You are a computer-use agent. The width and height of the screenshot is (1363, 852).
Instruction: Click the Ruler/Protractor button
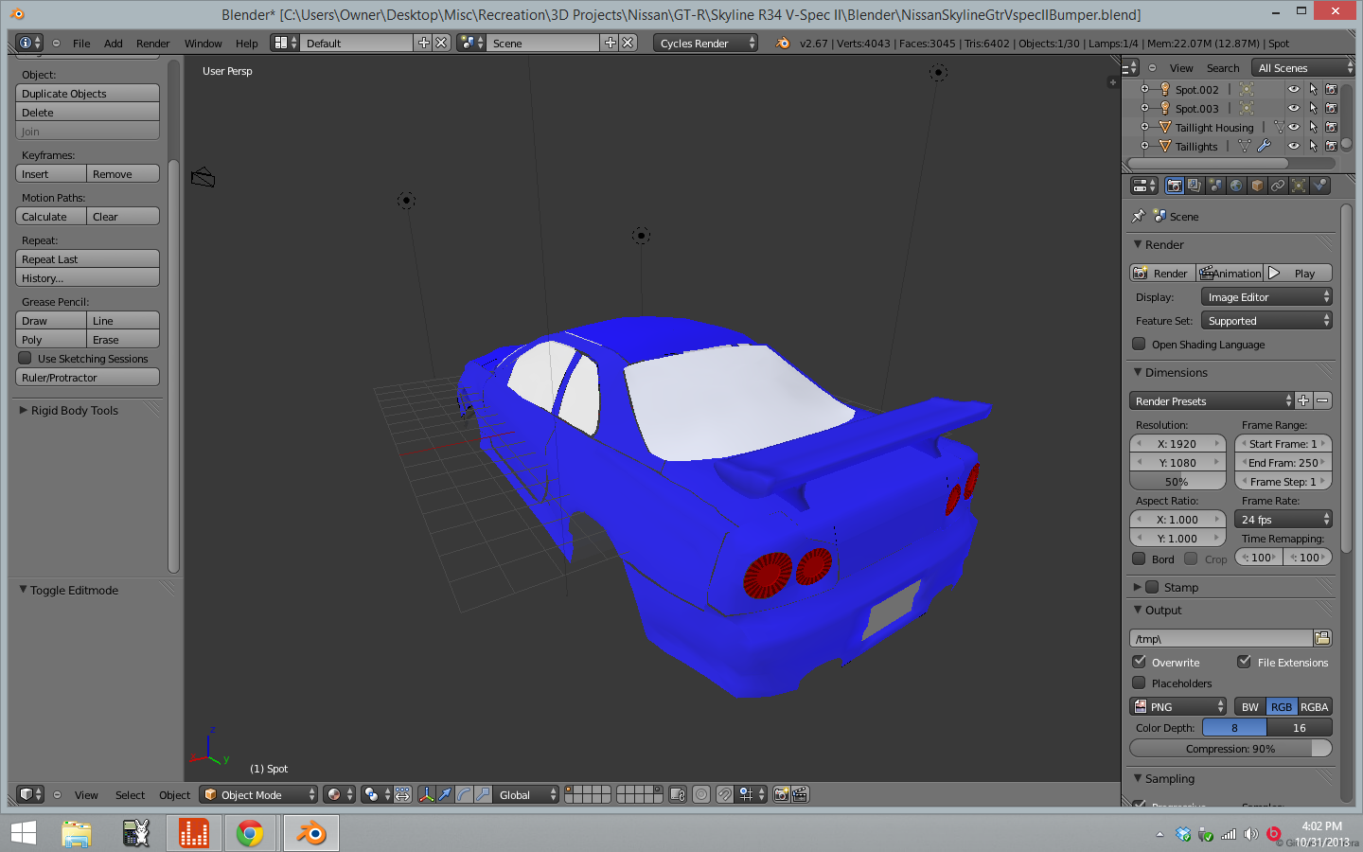(x=87, y=377)
